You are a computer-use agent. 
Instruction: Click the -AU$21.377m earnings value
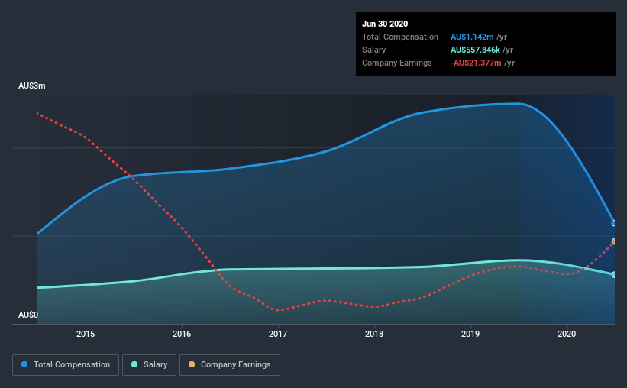tap(476, 63)
